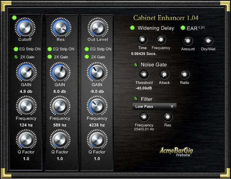
Task: Click the Frequency knob reading 4238 hz
Action: coord(97,105)
